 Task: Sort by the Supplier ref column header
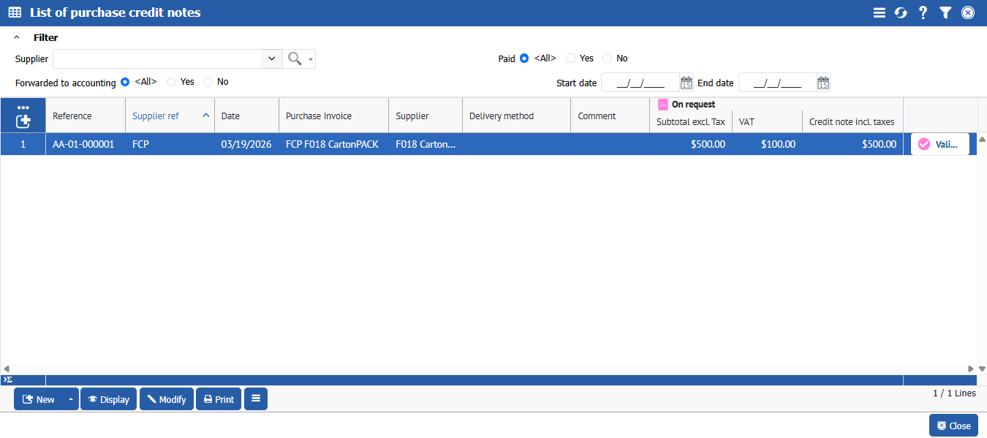click(156, 116)
